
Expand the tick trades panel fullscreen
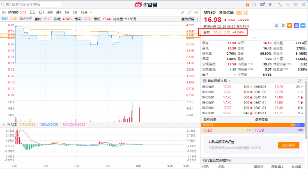300,81
